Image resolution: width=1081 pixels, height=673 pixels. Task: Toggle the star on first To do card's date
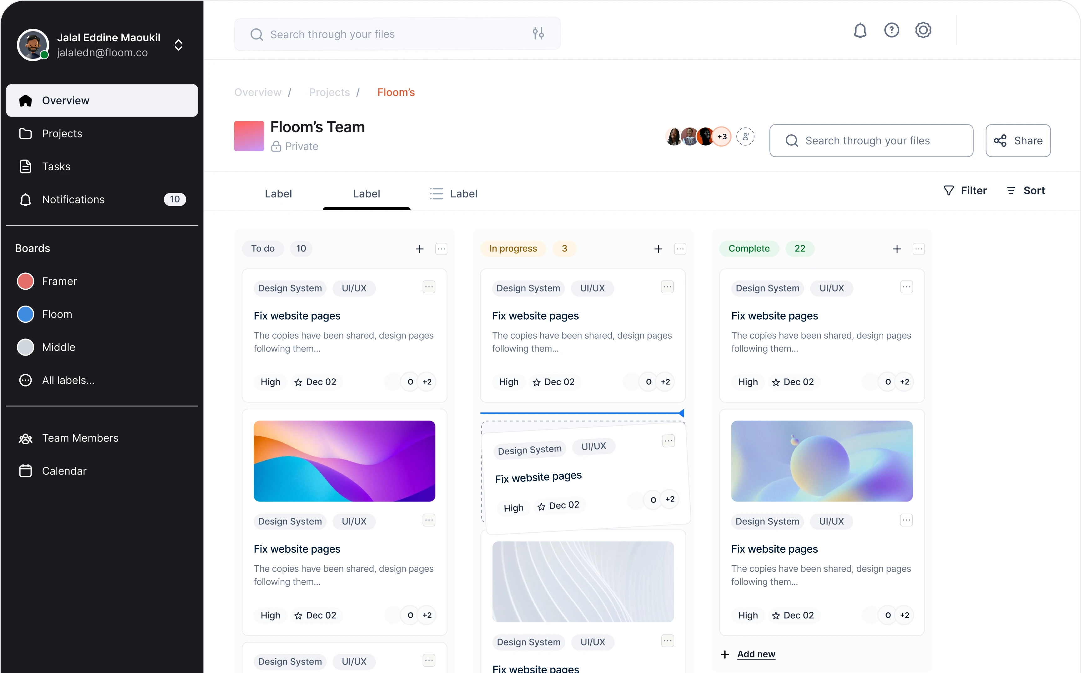[298, 382]
